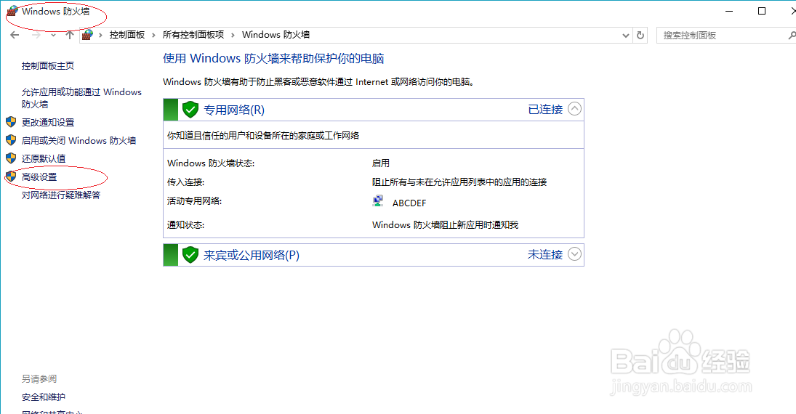Click the shield icon beside 高级设置
The image size is (796, 414).
click(11, 176)
